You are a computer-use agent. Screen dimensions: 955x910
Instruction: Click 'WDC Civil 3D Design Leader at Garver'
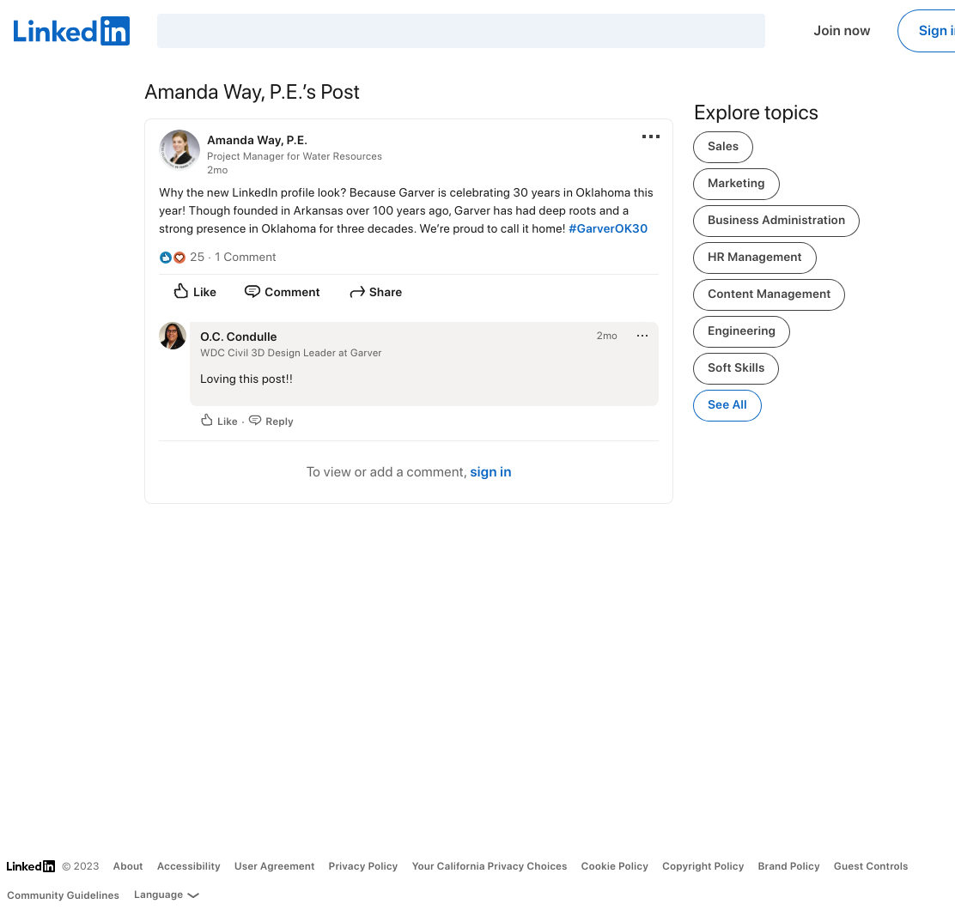tap(291, 353)
